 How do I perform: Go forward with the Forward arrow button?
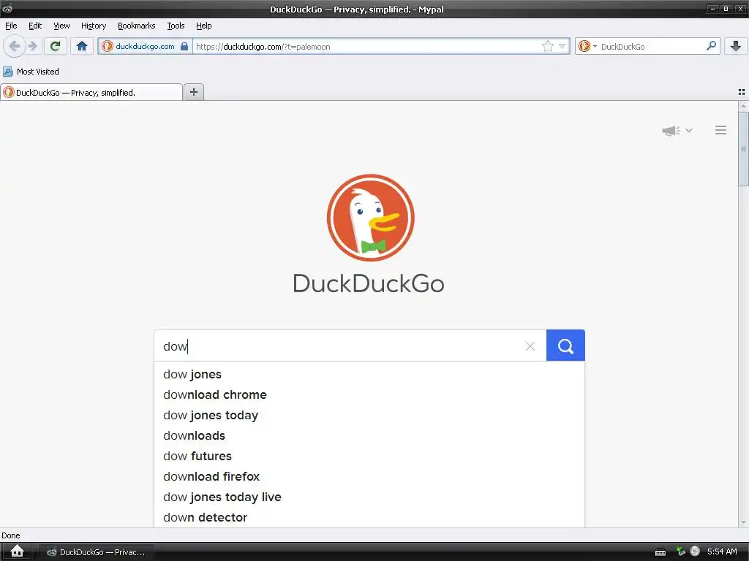[x=33, y=46]
